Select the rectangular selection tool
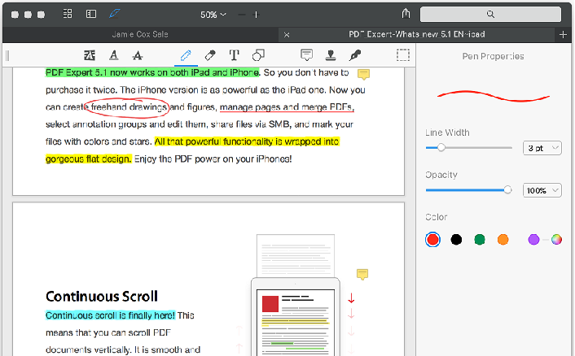The image size is (575, 356). pyautogui.click(x=402, y=55)
